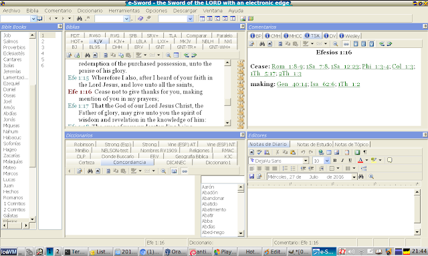Image resolution: width=428 pixels, height=256 pixels.
Task: Expand the font color dropdown arrow
Action: point(367,160)
